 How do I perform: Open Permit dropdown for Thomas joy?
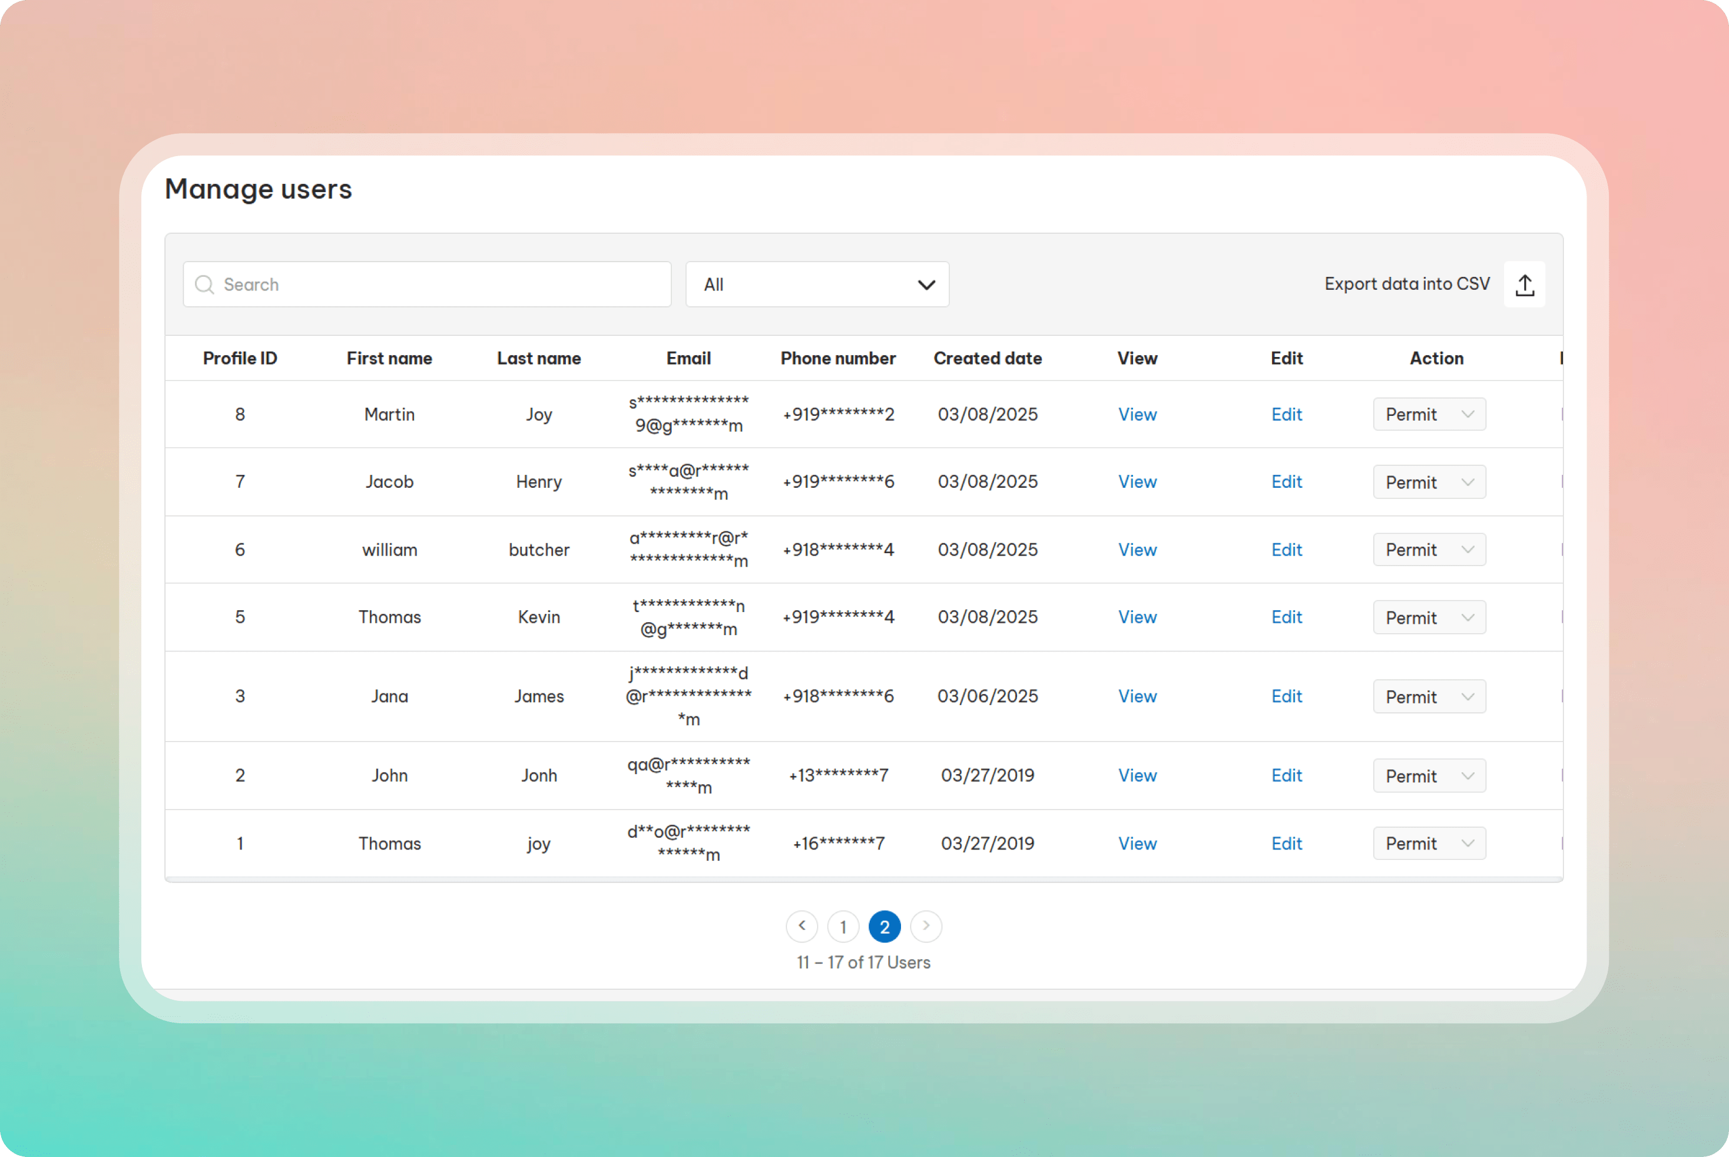point(1429,844)
